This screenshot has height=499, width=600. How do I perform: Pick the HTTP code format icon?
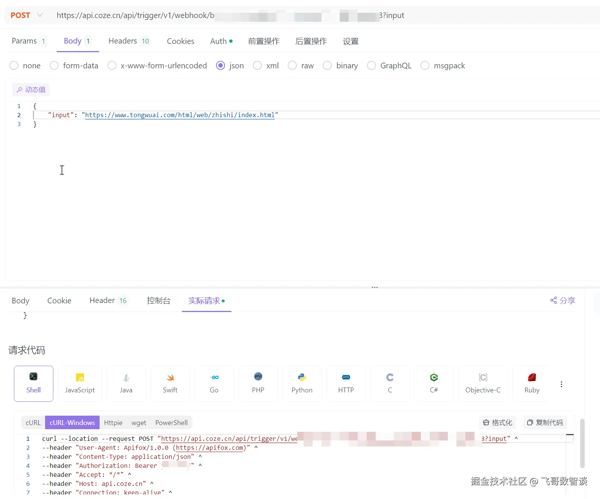coord(346,383)
